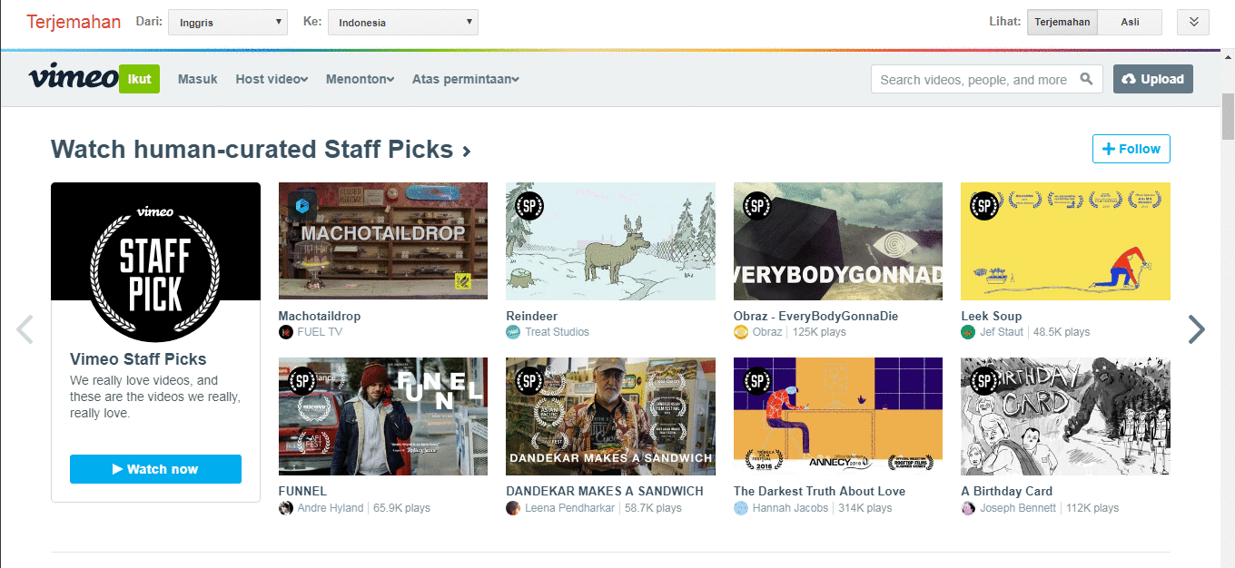Expand the Menonton menu
Image resolution: width=1235 pixels, height=568 pixels.
click(x=360, y=79)
